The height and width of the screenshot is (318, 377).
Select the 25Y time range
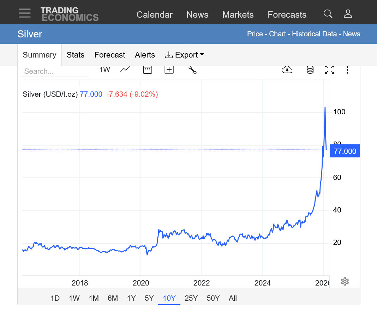[191, 298]
